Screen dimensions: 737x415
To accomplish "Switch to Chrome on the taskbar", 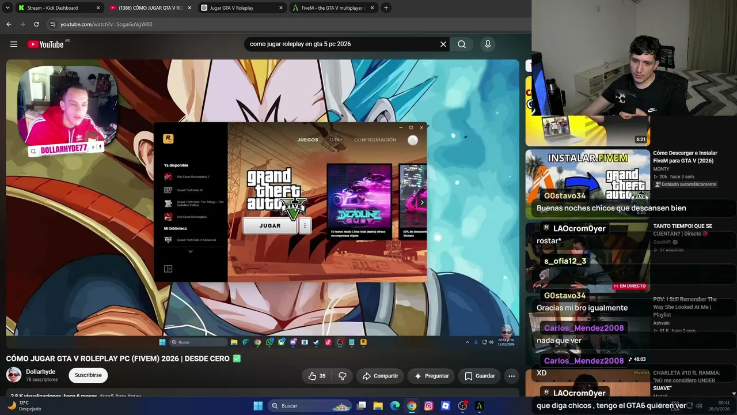I will (412, 406).
